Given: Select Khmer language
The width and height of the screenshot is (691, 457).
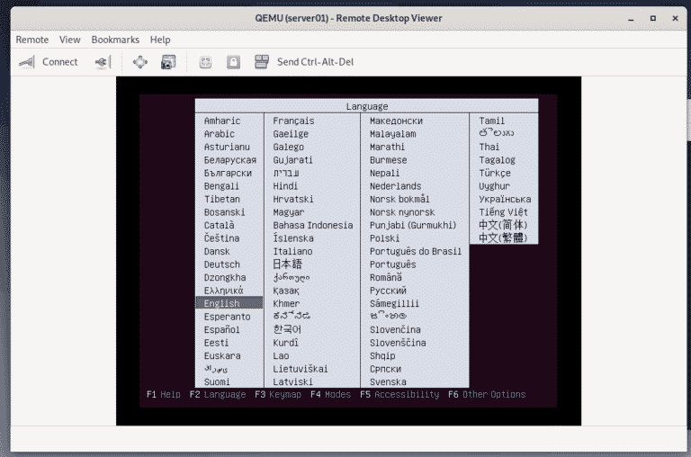Looking at the screenshot, I should click(286, 303).
